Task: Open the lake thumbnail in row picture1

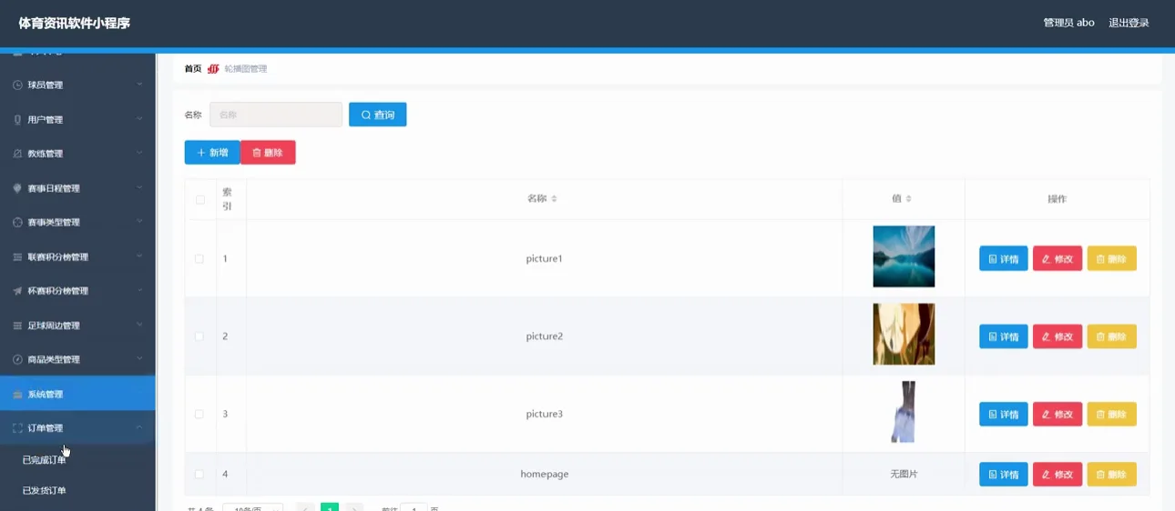Action: (904, 256)
